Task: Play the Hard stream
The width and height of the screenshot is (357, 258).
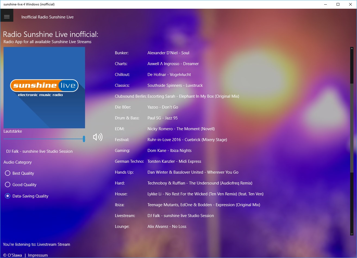Action: [x=120, y=183]
